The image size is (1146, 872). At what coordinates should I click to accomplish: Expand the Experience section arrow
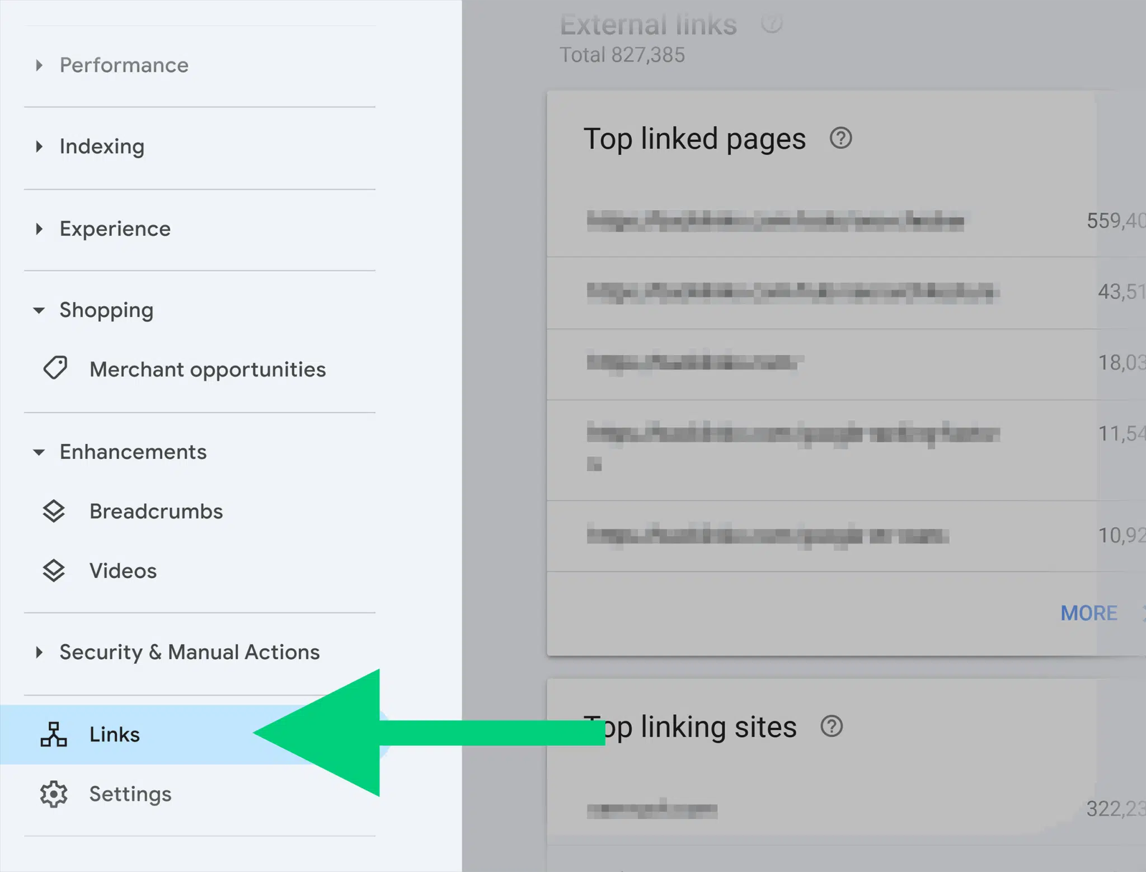[x=39, y=229]
